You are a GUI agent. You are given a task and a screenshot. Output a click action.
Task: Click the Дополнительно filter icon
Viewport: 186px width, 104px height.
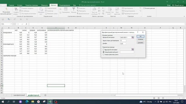[78, 14]
